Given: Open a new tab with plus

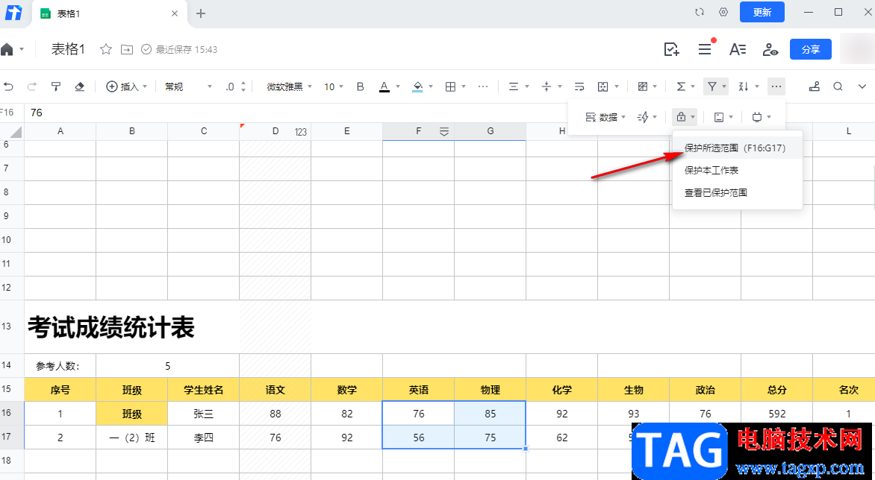Looking at the screenshot, I should coord(201,13).
